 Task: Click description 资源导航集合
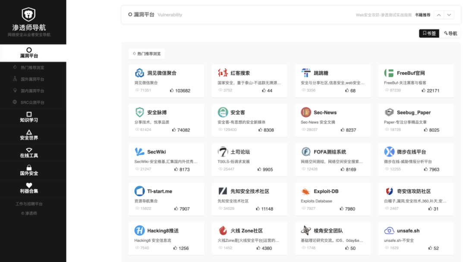point(146,201)
